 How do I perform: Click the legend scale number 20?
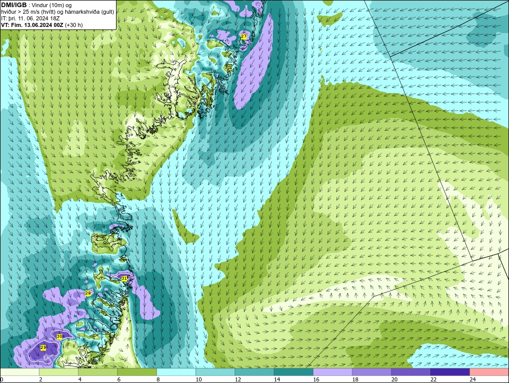pyautogui.click(x=394, y=379)
